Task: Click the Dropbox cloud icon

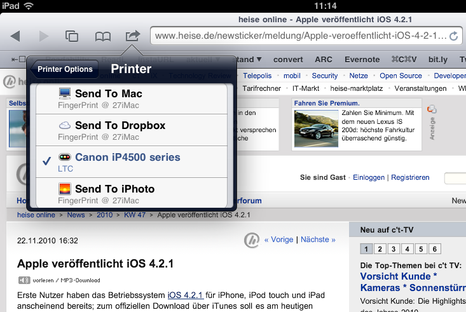Action: pyautogui.click(x=64, y=125)
